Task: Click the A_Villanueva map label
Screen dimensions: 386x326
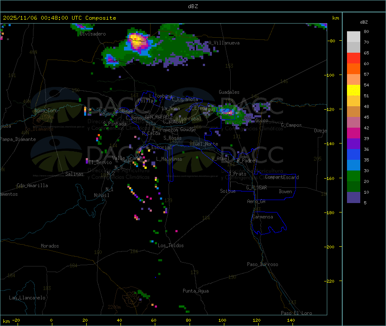Action: pos(224,43)
